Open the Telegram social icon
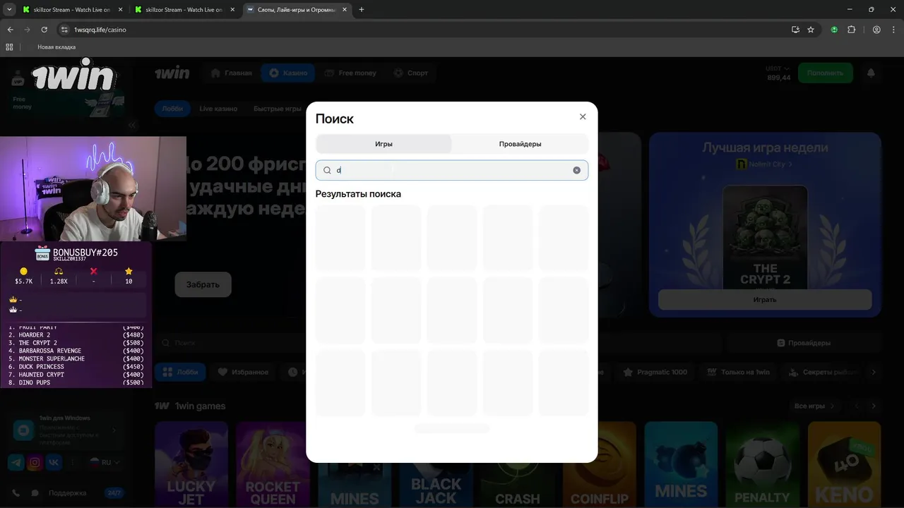Image resolution: width=904 pixels, height=508 pixels. [x=16, y=463]
